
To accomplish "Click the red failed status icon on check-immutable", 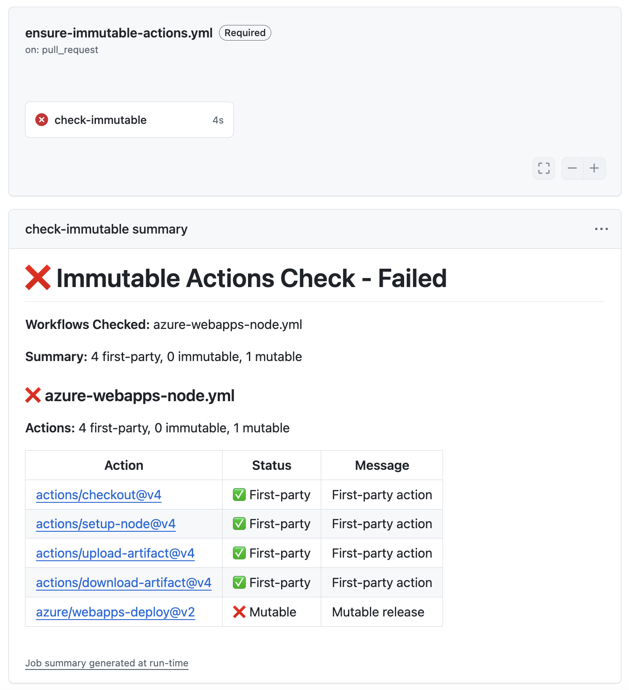I will click(x=42, y=120).
